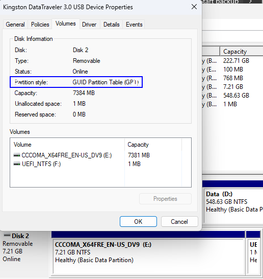Viewport: 263px width, 279px height.
Task: Click the GUID Partition Table (GPT) value
Action: 106,82
